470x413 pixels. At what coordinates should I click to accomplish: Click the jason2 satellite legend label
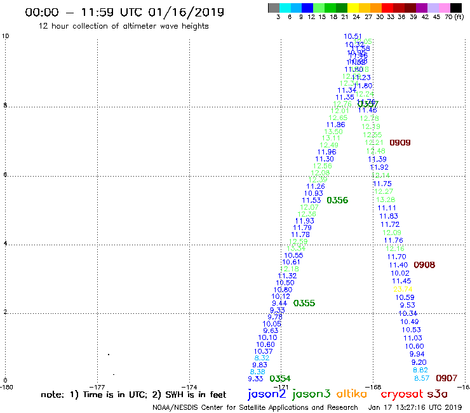point(267,395)
